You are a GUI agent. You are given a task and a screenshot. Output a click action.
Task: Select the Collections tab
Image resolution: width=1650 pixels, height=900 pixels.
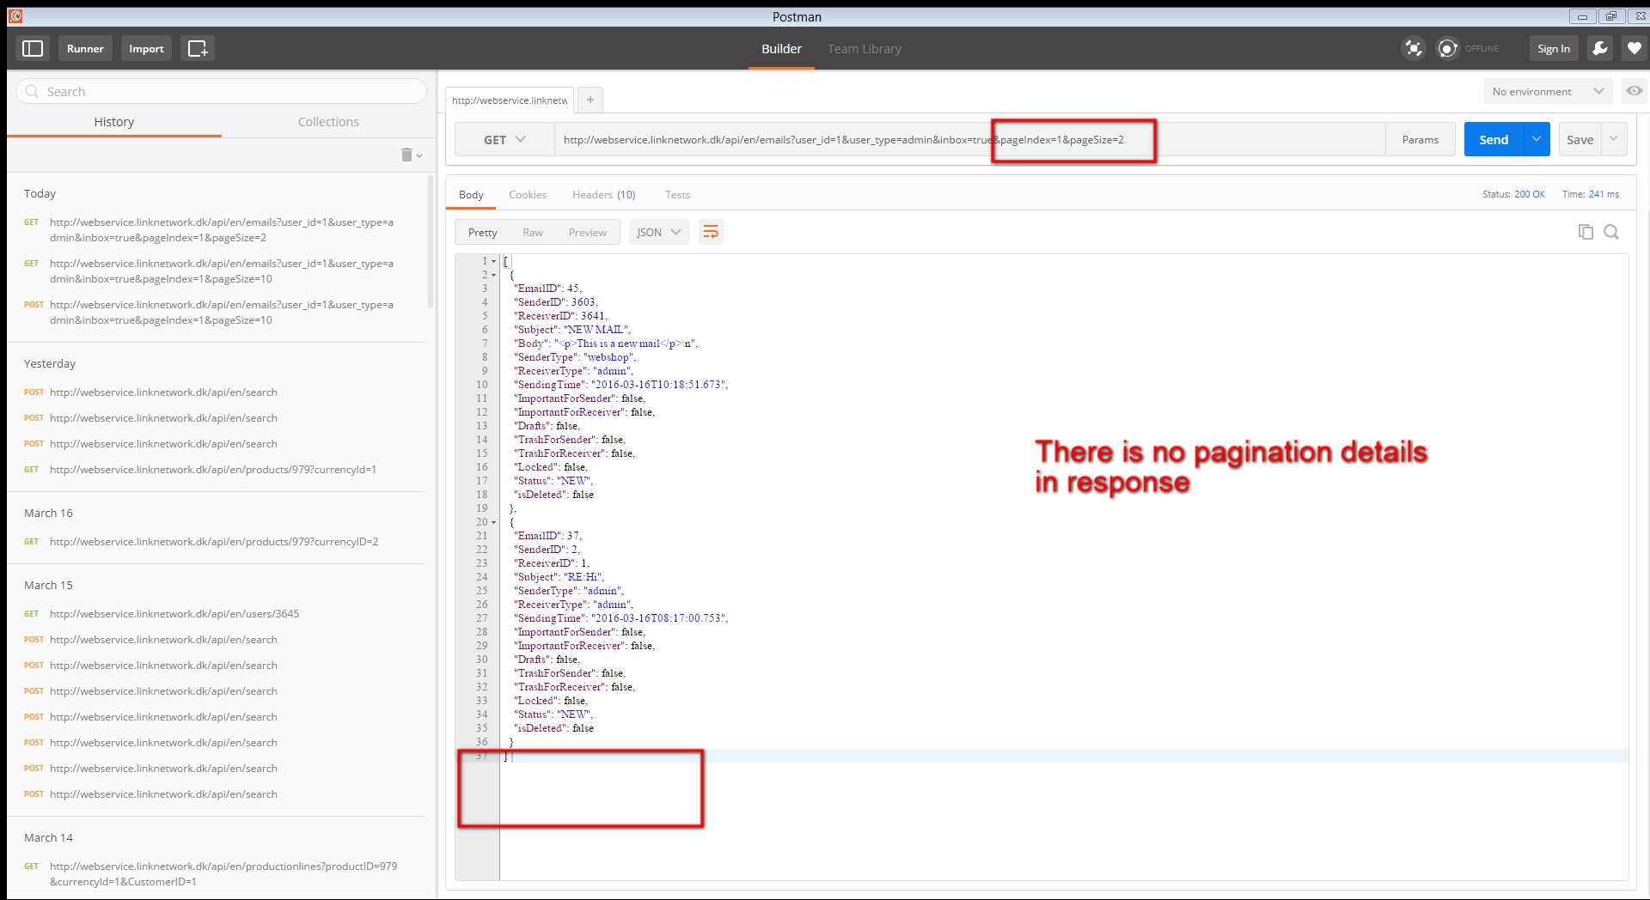tap(328, 122)
